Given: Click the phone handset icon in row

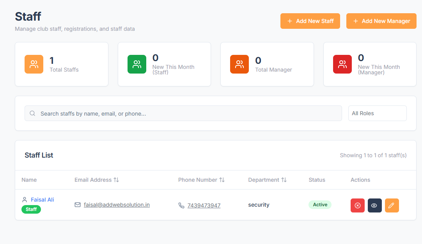Looking at the screenshot, I should pos(181,205).
